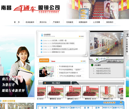
Task: Stop the video using the small stop button
Action: [x=101, y=58]
